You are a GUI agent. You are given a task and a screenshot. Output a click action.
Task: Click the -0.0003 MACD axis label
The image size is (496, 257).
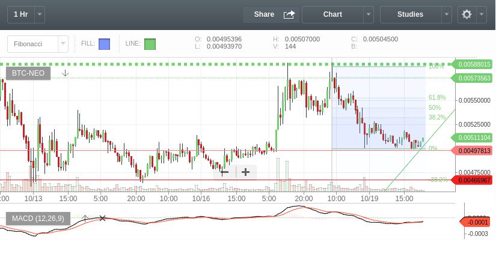477,234
